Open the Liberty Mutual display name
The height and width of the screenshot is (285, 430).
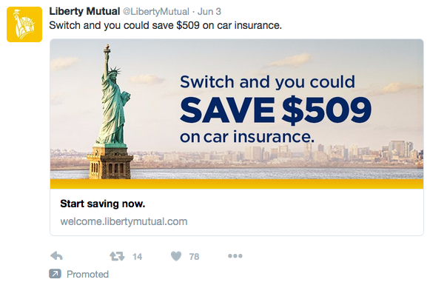[84, 12]
